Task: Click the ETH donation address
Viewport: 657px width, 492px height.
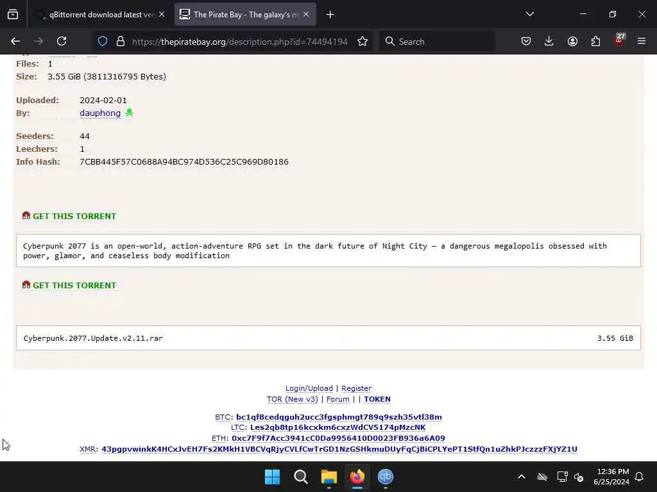Action: (x=338, y=438)
